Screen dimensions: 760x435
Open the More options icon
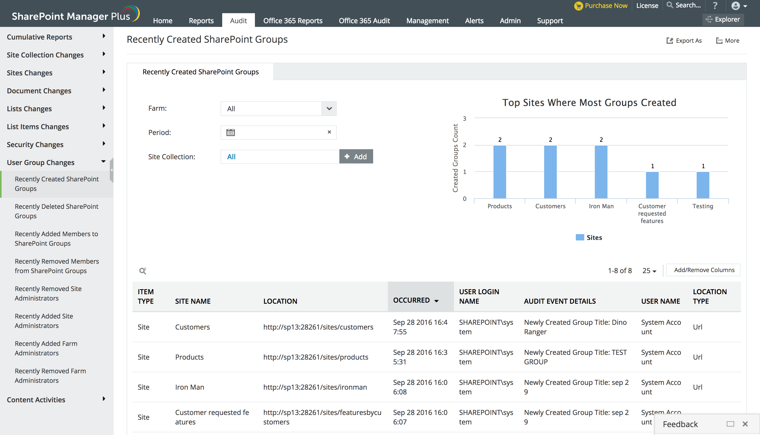tap(719, 41)
